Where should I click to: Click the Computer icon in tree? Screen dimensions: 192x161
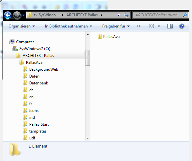coord(12,42)
